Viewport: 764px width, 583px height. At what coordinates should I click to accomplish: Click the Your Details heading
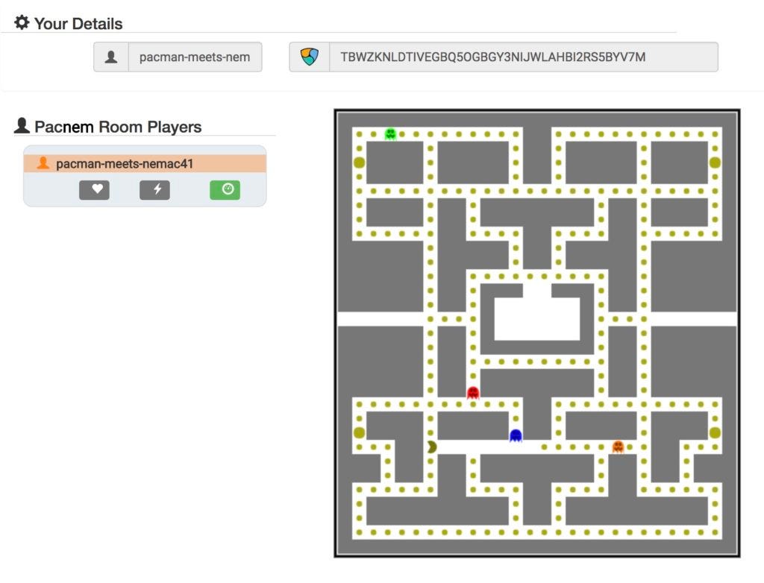point(78,23)
